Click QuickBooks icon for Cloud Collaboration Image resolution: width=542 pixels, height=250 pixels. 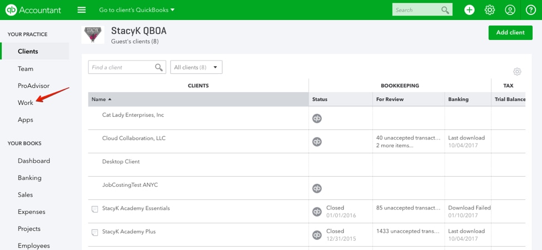point(317,142)
